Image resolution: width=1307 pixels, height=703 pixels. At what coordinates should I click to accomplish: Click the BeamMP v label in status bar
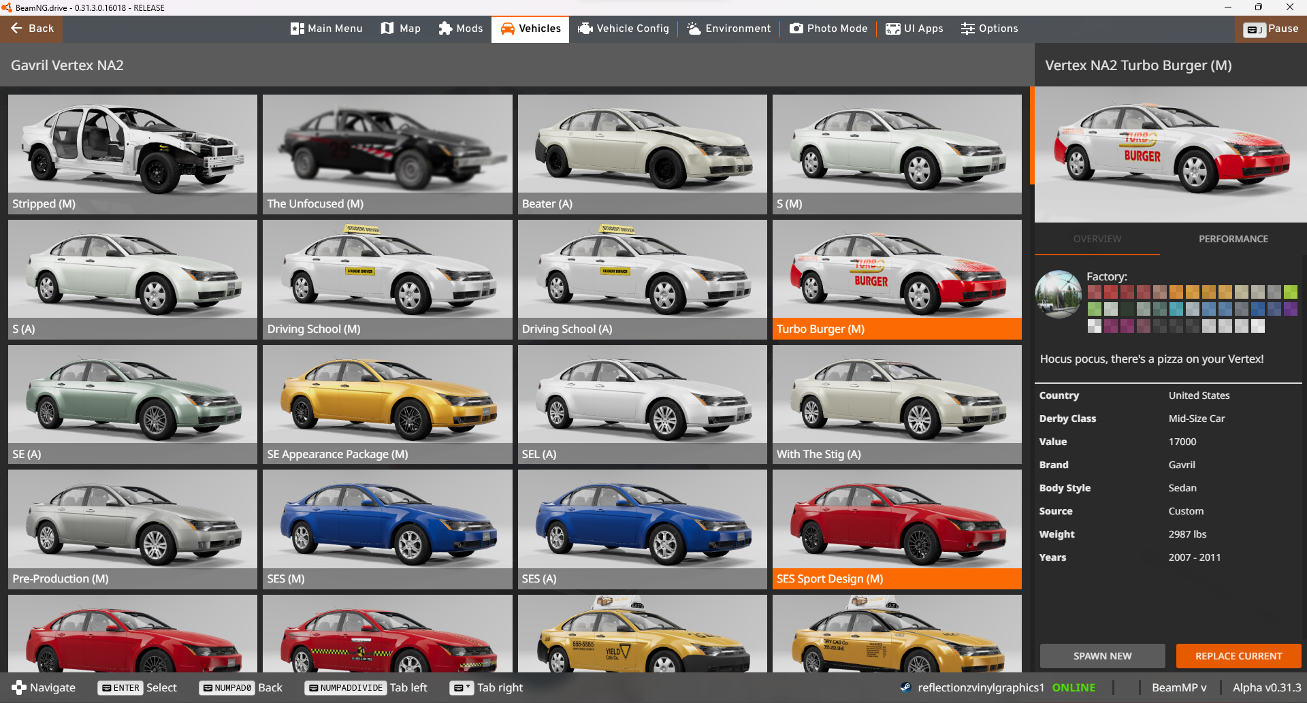[x=1179, y=687]
